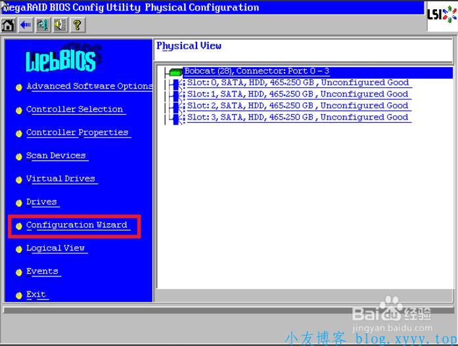The width and height of the screenshot is (458, 346).
Task: Click the green Bobcat enclosure icon
Action: pos(175,72)
